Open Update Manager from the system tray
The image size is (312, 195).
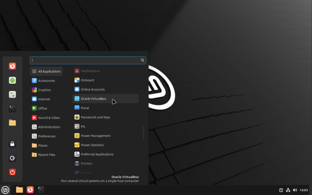(x=281, y=190)
